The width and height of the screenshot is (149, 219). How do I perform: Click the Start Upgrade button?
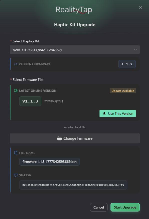[125, 207]
